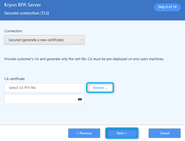Focus the 'Select CA PFX file' field
Screen dimensions: 185x141
[45, 88]
